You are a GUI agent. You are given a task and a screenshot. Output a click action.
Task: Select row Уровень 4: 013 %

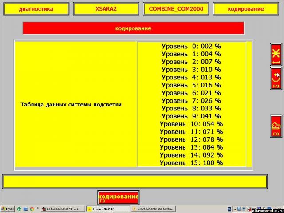point(191,78)
